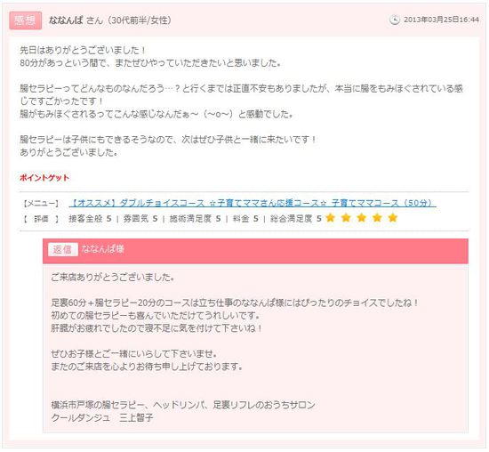Click the 施術満足度 5 rating item

click(x=195, y=219)
